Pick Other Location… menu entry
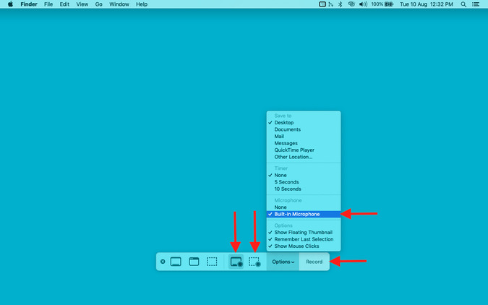The image size is (488, 305). pyautogui.click(x=304, y=157)
